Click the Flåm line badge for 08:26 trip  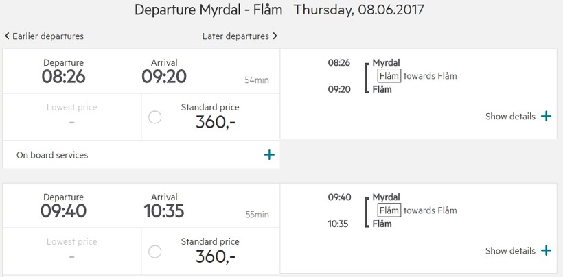click(389, 76)
